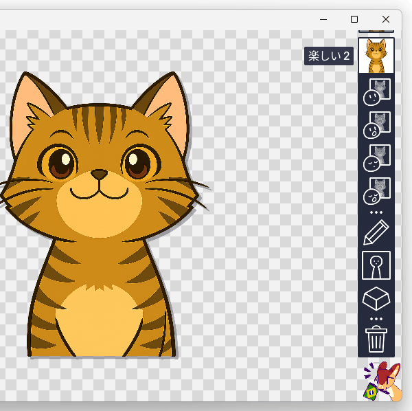Viewport: 412px width, 411px height.
Task: Expand the three dots above the trash can
Action: [376, 319]
